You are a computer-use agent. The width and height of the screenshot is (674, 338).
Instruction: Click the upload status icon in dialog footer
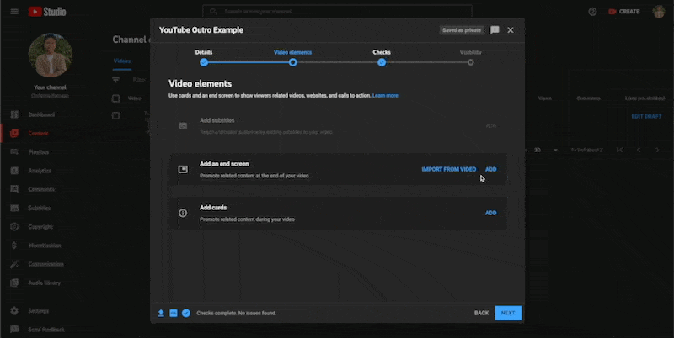click(x=161, y=313)
